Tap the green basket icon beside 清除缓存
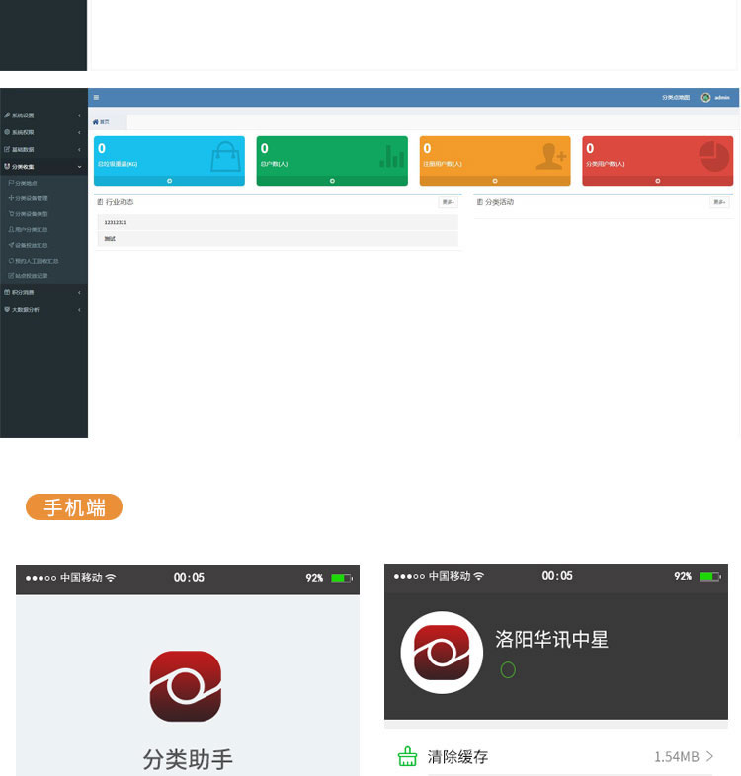Screen dimensions: 741x776 tap(407, 757)
